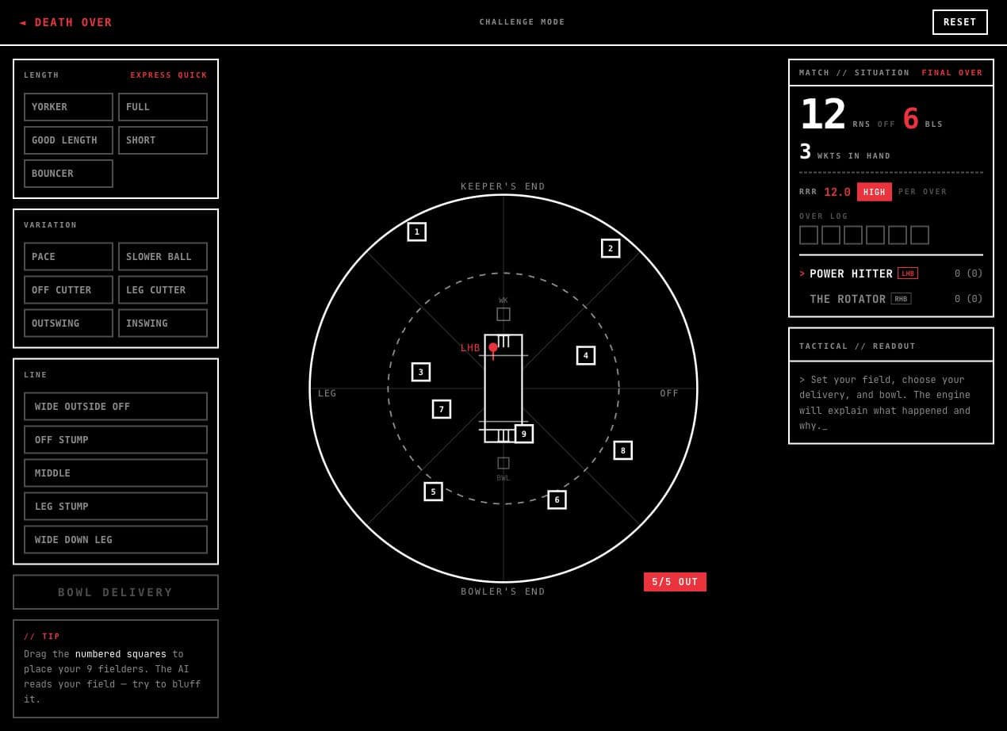Select Power Hitter batsman row

click(x=891, y=274)
